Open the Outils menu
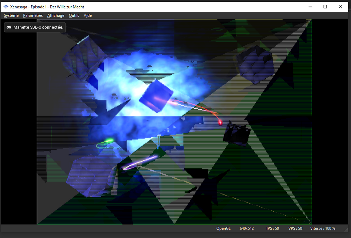Viewport: 351px width, 238px height. point(74,15)
